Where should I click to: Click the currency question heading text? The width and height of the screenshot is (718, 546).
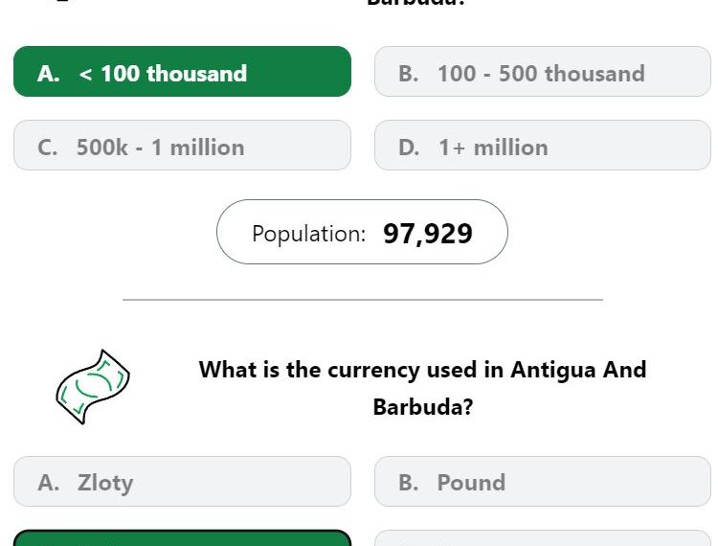(x=422, y=388)
